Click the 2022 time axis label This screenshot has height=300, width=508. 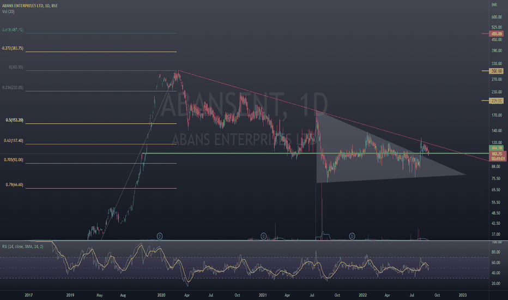tap(362, 295)
